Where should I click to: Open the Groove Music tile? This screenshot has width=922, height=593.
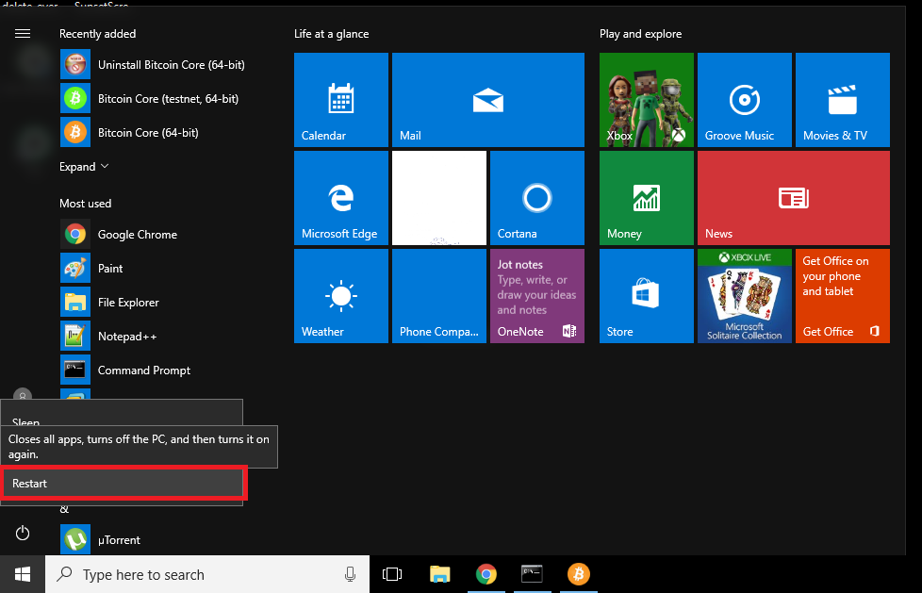(745, 99)
